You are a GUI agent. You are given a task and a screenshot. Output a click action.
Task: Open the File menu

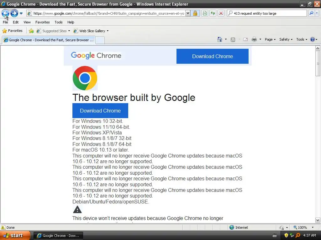click(x=5, y=22)
